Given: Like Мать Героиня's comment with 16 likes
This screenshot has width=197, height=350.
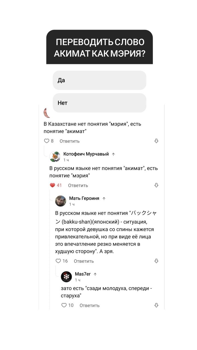Looking at the screenshot, I should (x=58, y=261).
